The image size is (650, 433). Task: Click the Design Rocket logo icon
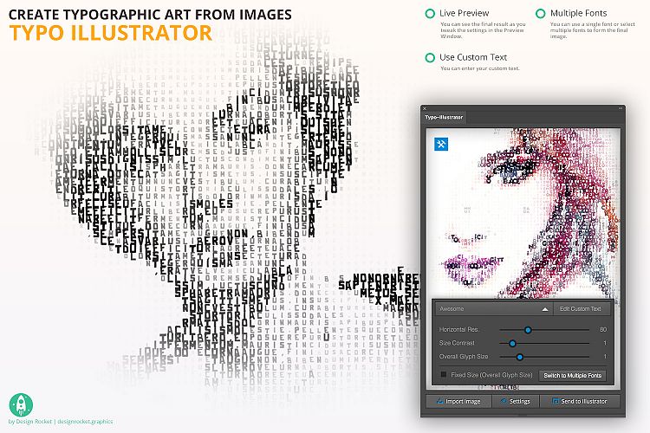click(21, 404)
